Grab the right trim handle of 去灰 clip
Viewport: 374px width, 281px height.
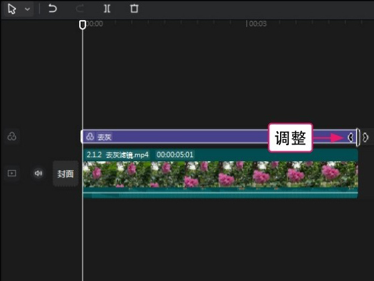click(357, 137)
